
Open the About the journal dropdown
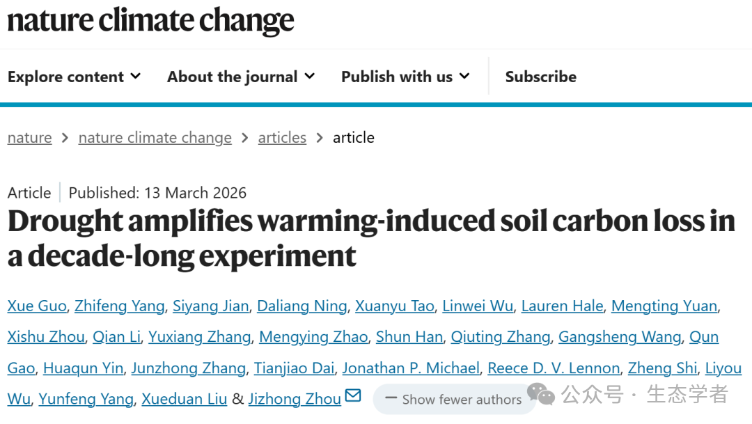[240, 77]
